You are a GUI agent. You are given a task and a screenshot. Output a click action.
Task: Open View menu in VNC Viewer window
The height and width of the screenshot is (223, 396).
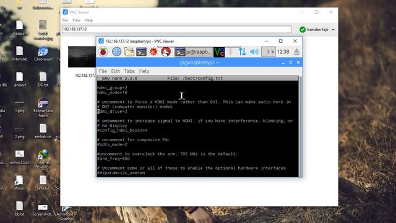tap(76, 20)
